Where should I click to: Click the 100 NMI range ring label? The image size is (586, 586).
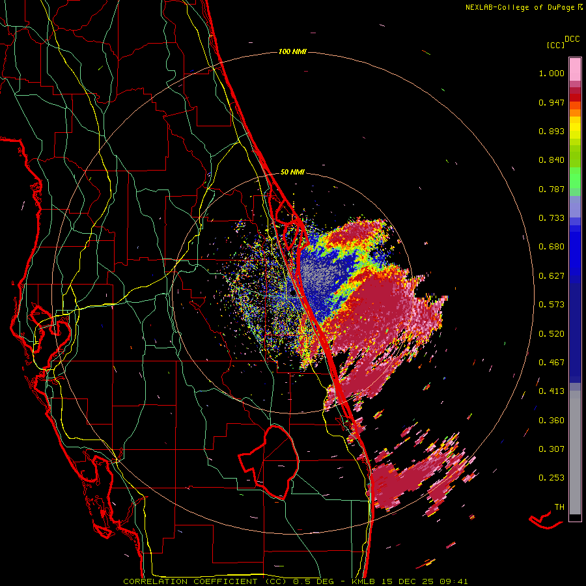tap(292, 51)
